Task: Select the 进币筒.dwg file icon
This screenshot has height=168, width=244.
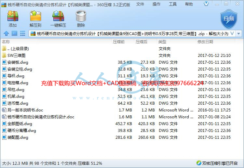Action: pyautogui.click(x=4, y=103)
